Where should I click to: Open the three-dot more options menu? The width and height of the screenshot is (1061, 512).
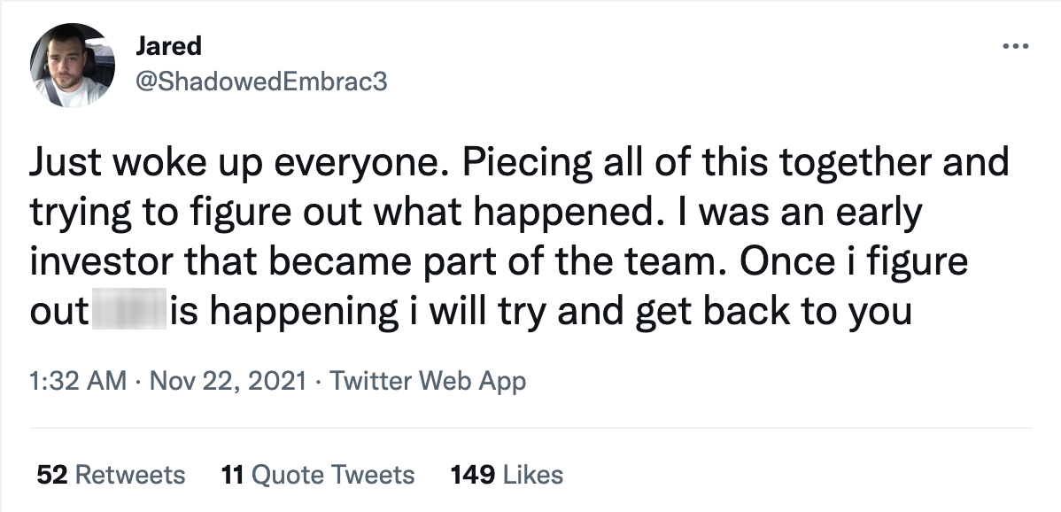1016,47
